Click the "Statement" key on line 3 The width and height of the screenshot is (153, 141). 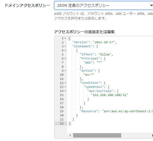82,46
